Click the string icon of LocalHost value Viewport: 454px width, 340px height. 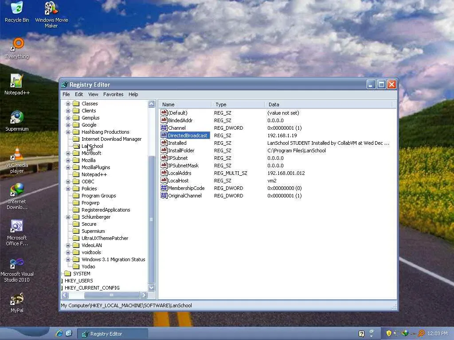click(164, 181)
